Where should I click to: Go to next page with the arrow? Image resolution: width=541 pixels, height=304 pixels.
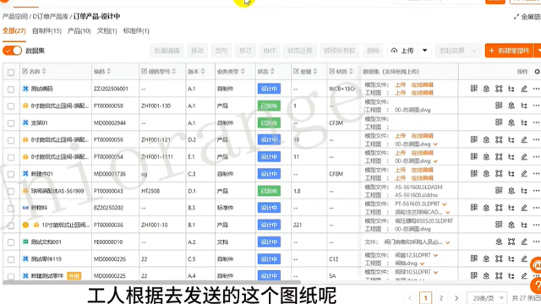(456, 298)
